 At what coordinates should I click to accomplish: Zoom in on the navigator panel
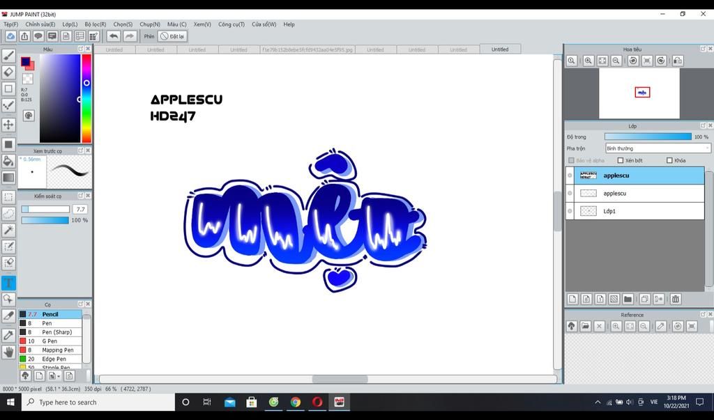click(588, 61)
